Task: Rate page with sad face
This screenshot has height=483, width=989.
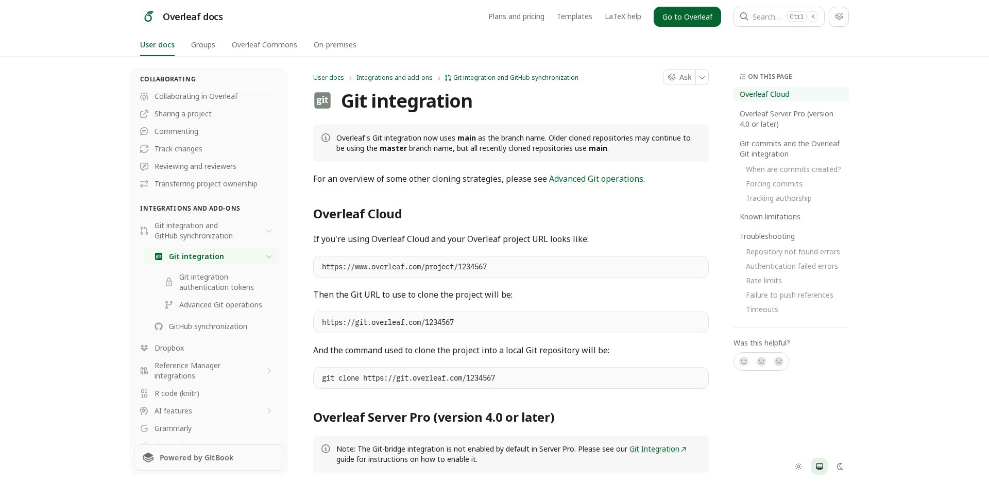Action: [x=779, y=361]
